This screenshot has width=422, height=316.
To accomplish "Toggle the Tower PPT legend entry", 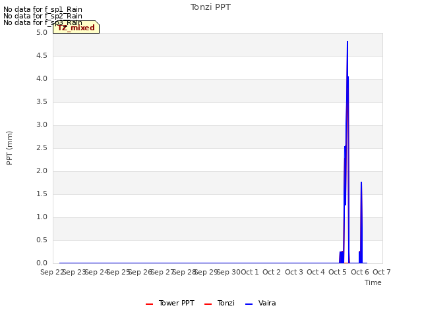I will [x=170, y=303].
